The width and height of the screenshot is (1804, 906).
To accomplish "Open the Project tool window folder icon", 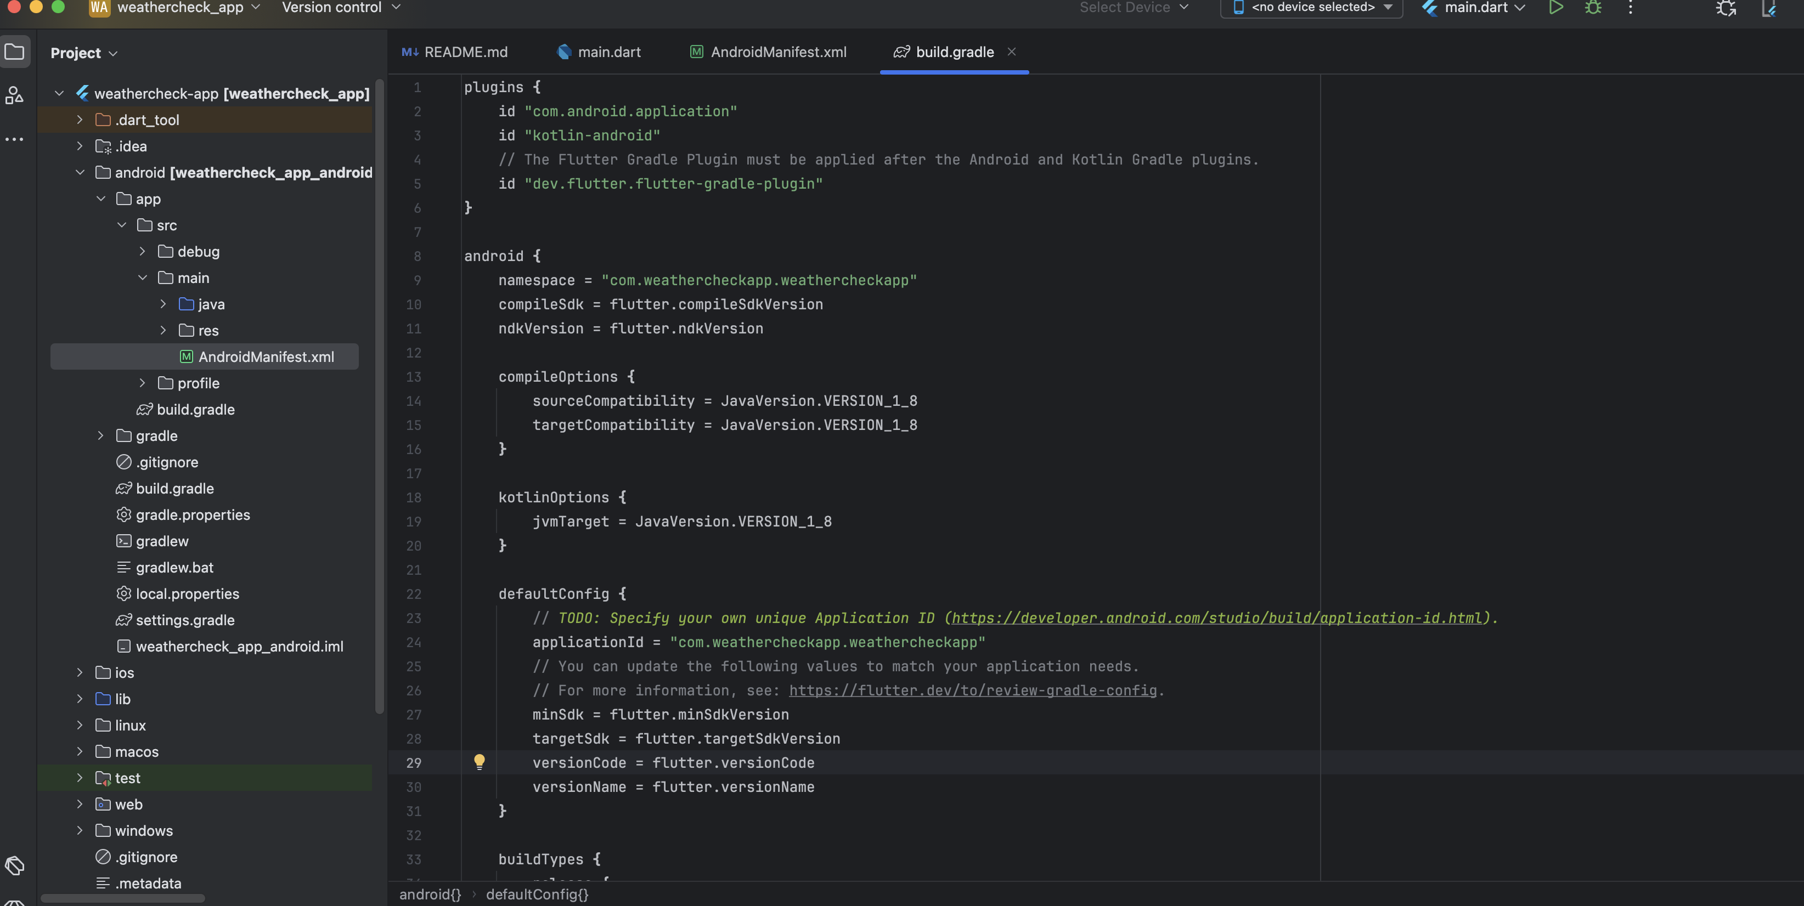I will pos(15,52).
